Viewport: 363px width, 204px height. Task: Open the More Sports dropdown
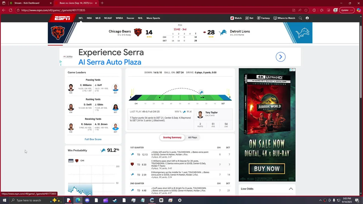(x=153, y=18)
